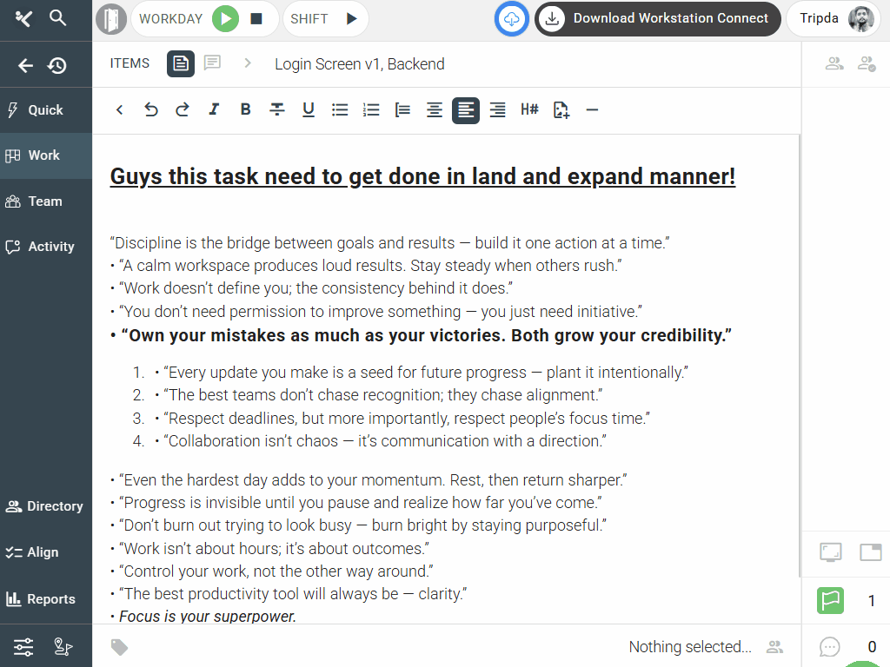Click Download Workstation Connect button
The height and width of the screenshot is (667, 890).
(x=657, y=18)
